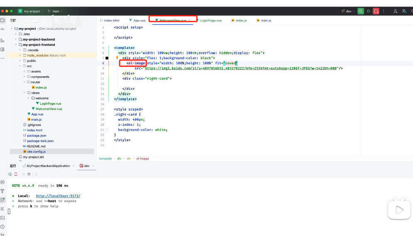Collapse the src folder
This screenshot has width=413, height=236.
tap(20, 66)
